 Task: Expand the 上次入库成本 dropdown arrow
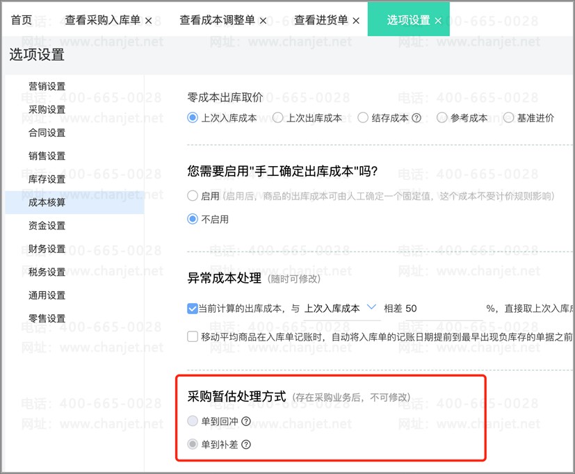371,307
